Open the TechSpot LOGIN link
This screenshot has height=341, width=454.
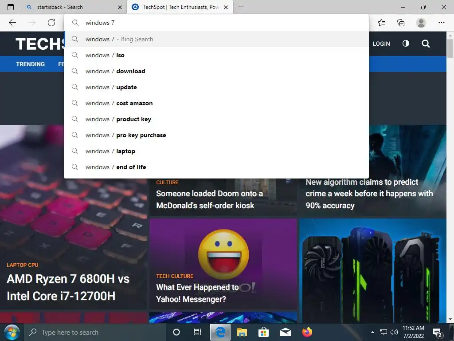click(381, 44)
